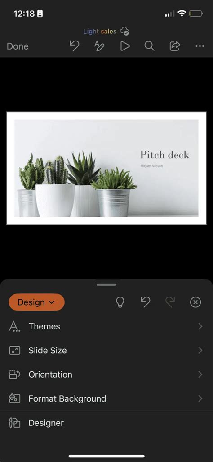Tap Done to finish editing
The height and width of the screenshot is (462, 213).
pos(18,46)
